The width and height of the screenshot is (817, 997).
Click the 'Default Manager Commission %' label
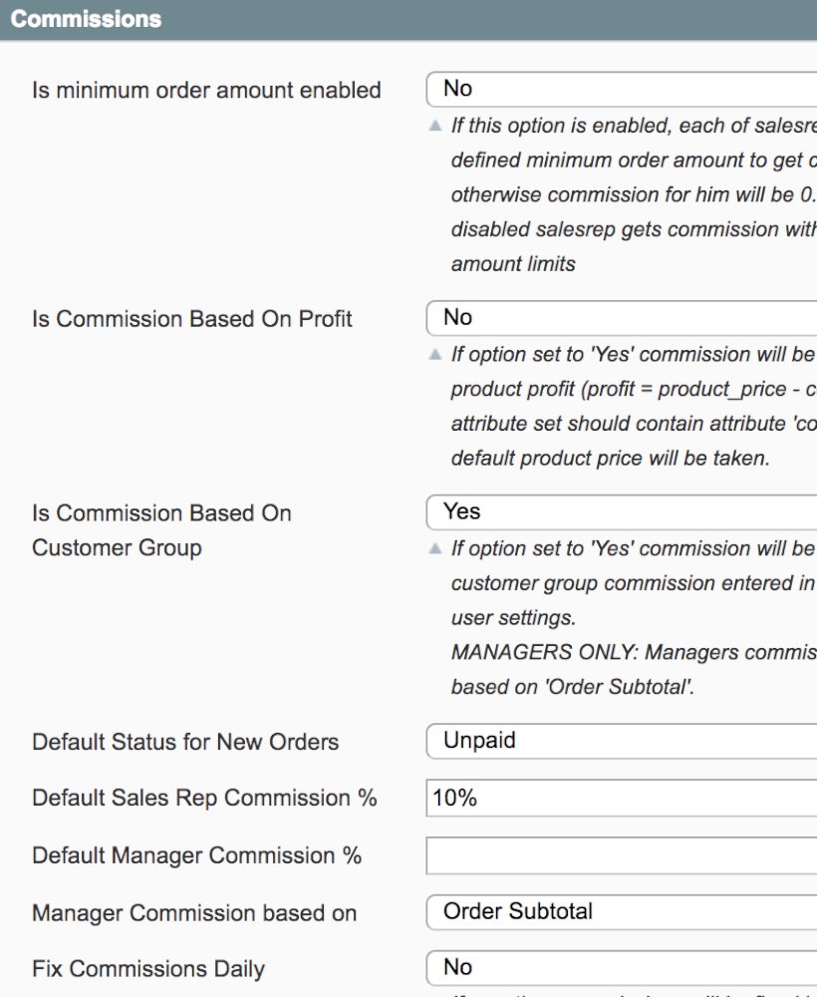click(x=196, y=856)
